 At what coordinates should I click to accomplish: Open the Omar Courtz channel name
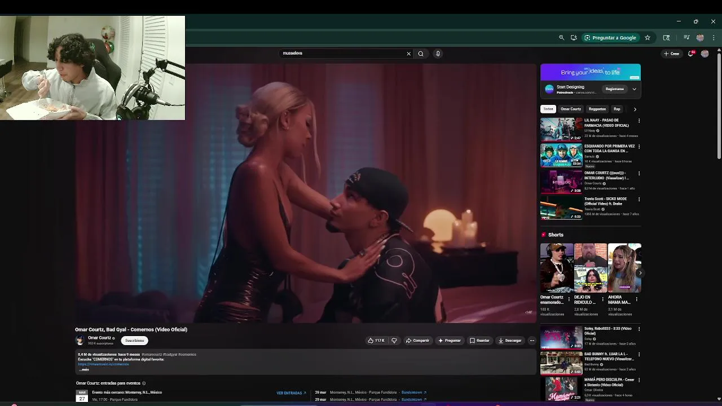[99, 338]
